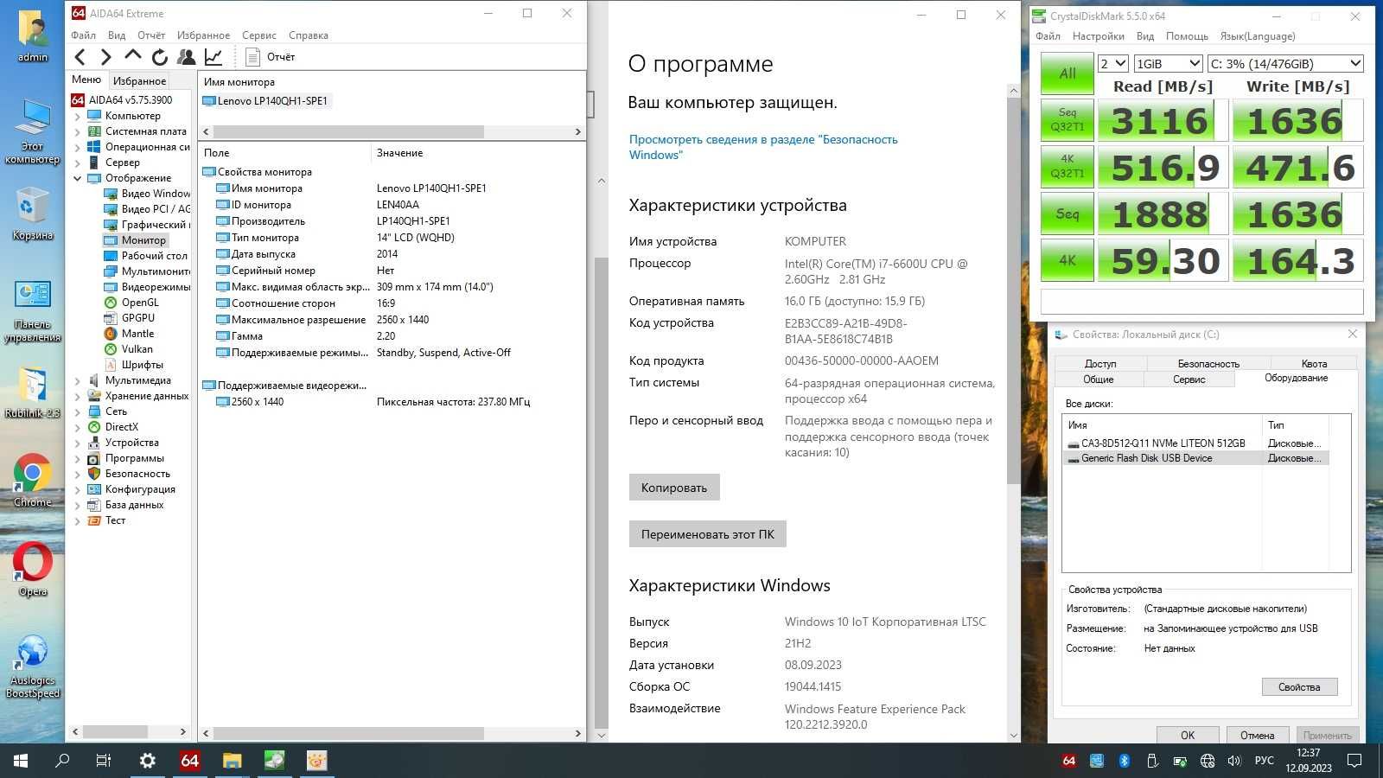Open taskbar search icon
Viewport: 1383px width, 778px height.
point(62,761)
